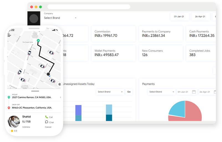Click the dark current location dot on map
The width and height of the screenshot is (222, 142).
point(48,74)
